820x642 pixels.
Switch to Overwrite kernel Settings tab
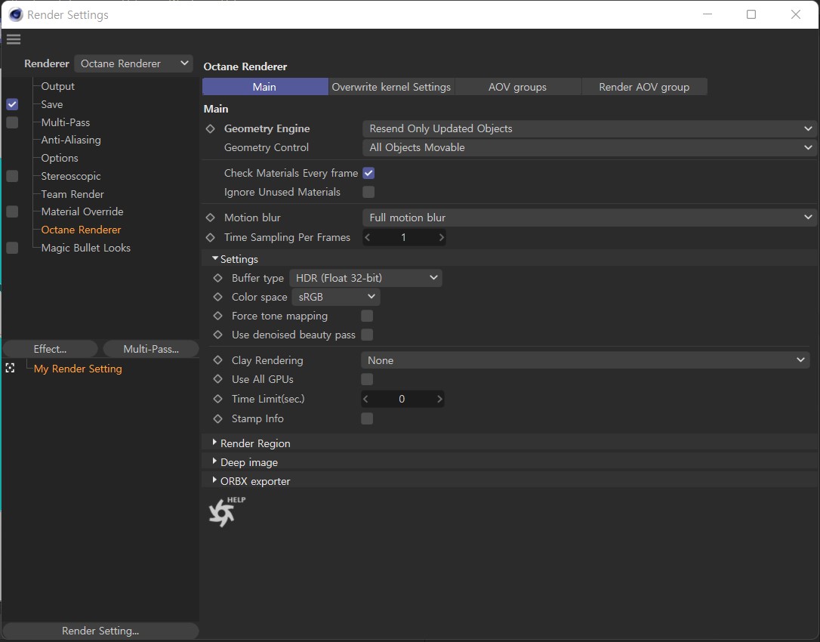point(391,87)
